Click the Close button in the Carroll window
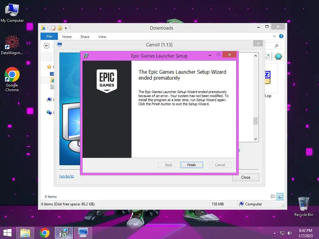This screenshot has height=239, width=319. tap(245, 177)
